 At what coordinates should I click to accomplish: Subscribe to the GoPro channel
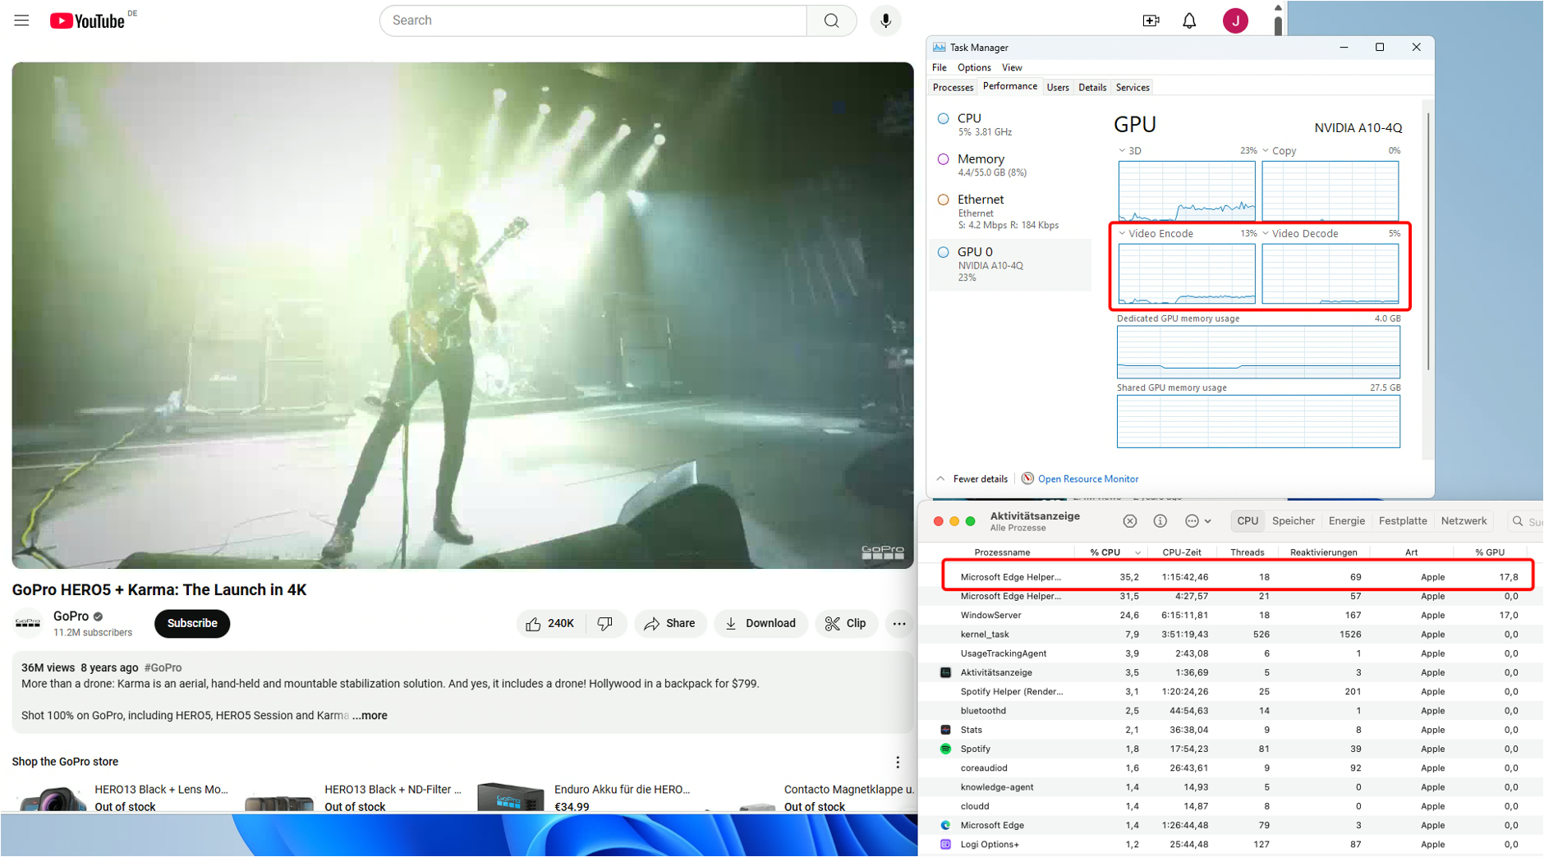[192, 624]
